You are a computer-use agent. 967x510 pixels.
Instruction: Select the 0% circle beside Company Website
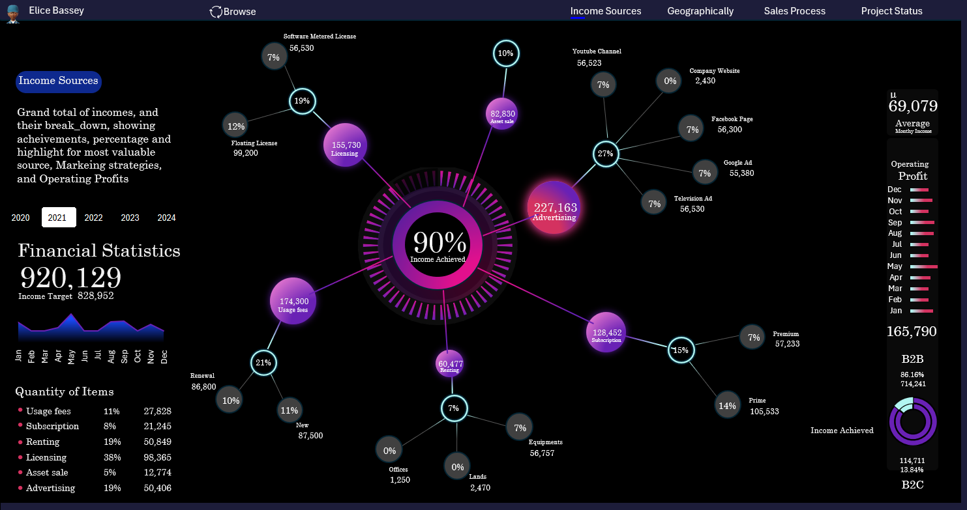pyautogui.click(x=670, y=81)
